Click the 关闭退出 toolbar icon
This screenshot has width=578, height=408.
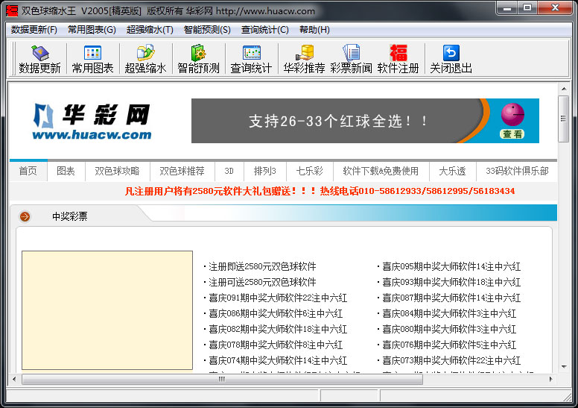(451, 59)
